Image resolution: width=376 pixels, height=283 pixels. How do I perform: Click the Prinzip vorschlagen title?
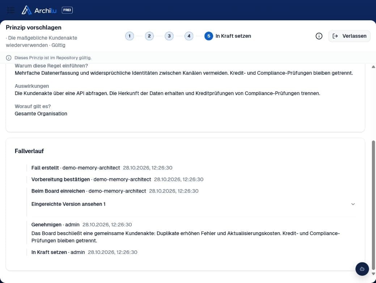34,28
